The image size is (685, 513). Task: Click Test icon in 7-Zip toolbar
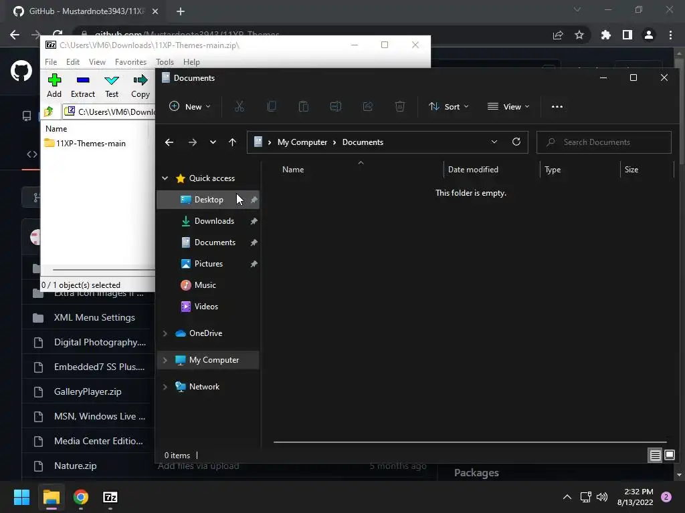tap(112, 80)
